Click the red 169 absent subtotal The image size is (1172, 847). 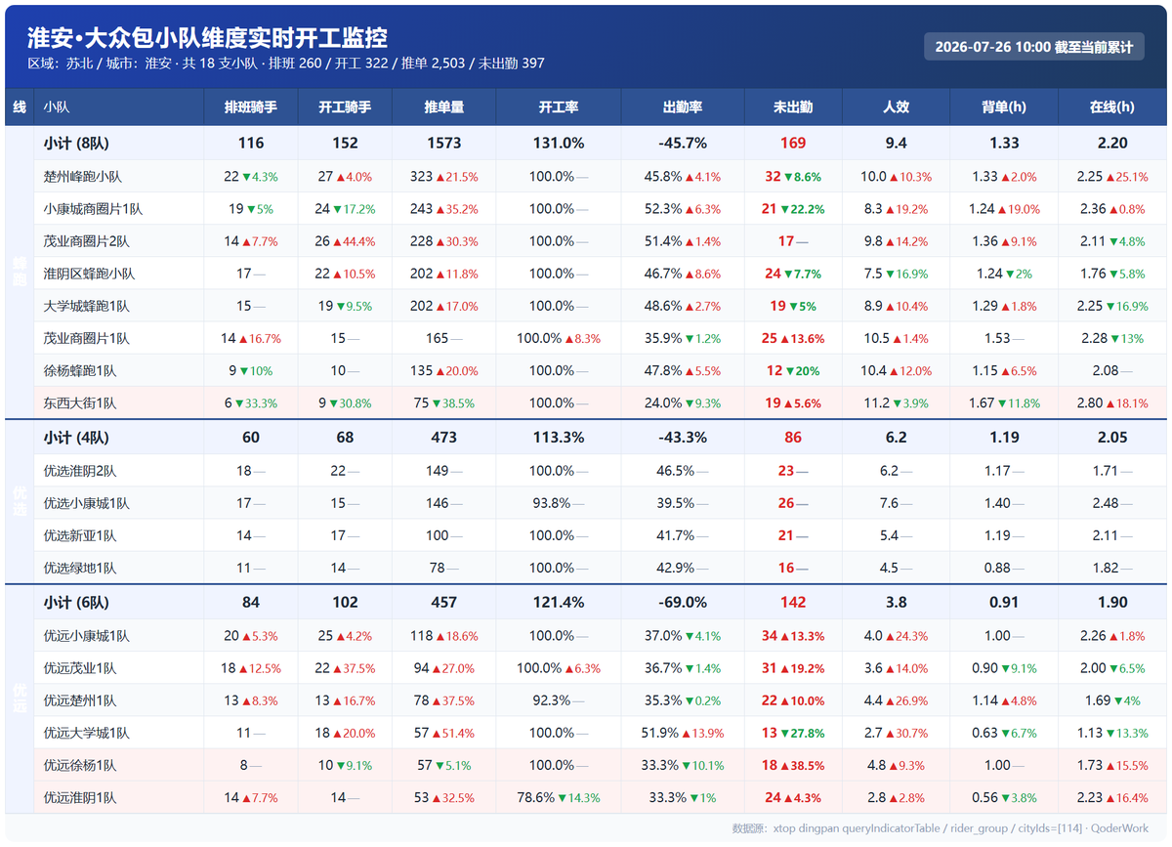793,143
